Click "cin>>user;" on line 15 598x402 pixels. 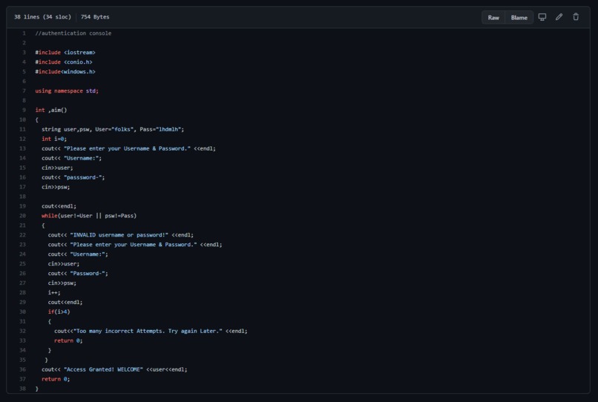click(x=57, y=168)
